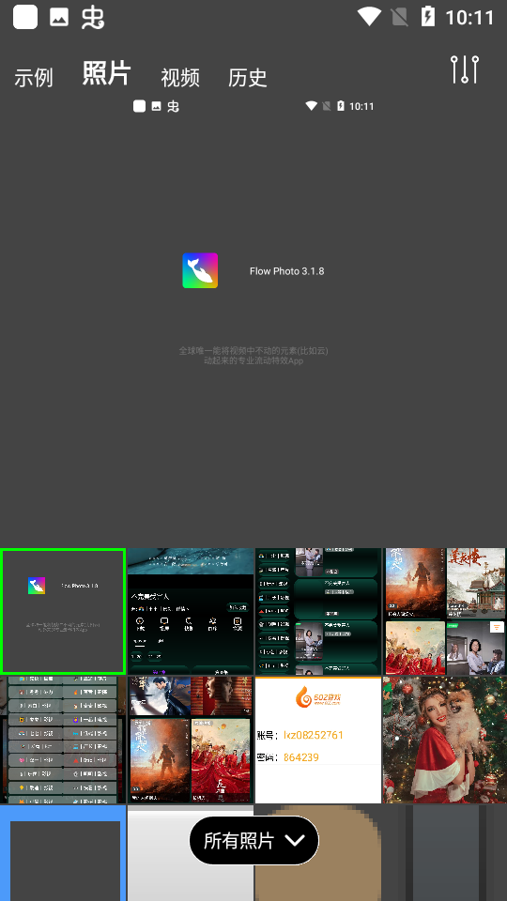507x901 pixels.
Task: Expand the 所有照片 album dropdown
Action: point(254,840)
